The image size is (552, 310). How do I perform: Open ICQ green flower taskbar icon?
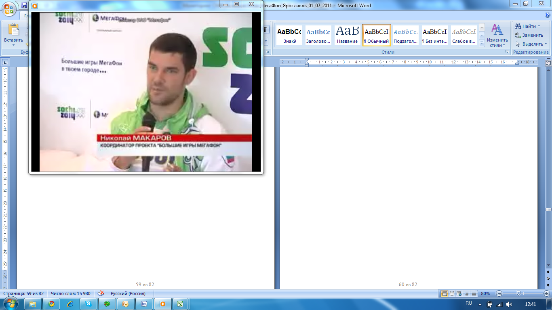tap(107, 304)
